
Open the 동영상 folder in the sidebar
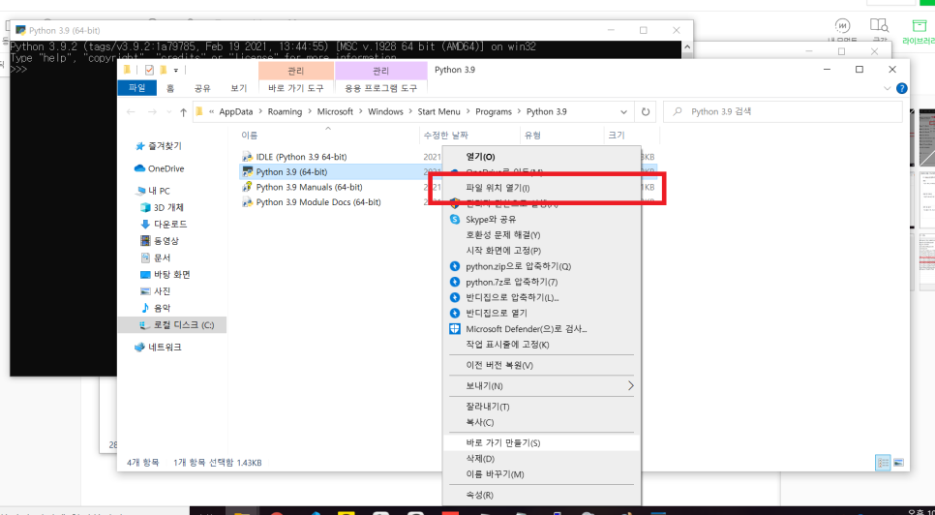pyautogui.click(x=159, y=241)
